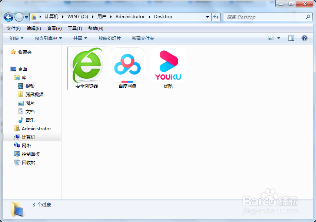
Task: Select the 优酷 Youku shortcut icon
Action: (x=168, y=68)
